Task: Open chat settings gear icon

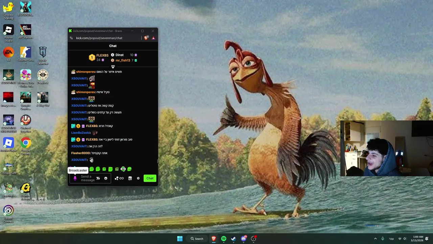Action: tap(138, 178)
